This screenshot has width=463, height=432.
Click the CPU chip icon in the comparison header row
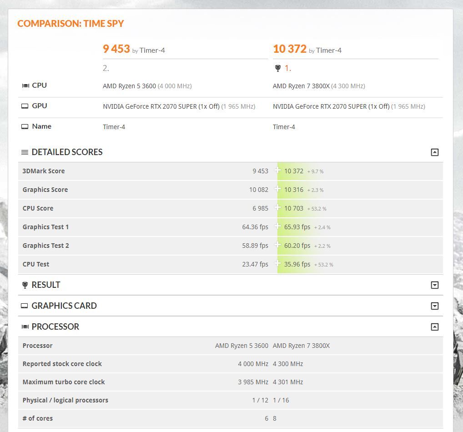(x=25, y=85)
